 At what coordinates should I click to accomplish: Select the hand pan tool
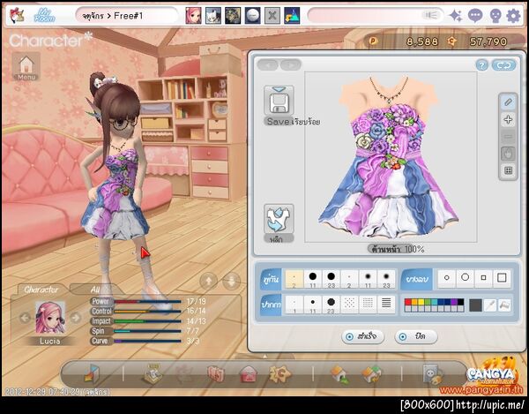508,154
